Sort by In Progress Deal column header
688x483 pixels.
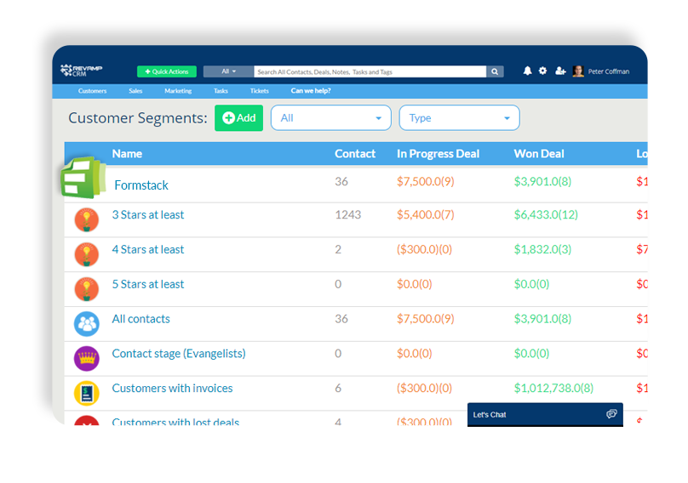[438, 154]
